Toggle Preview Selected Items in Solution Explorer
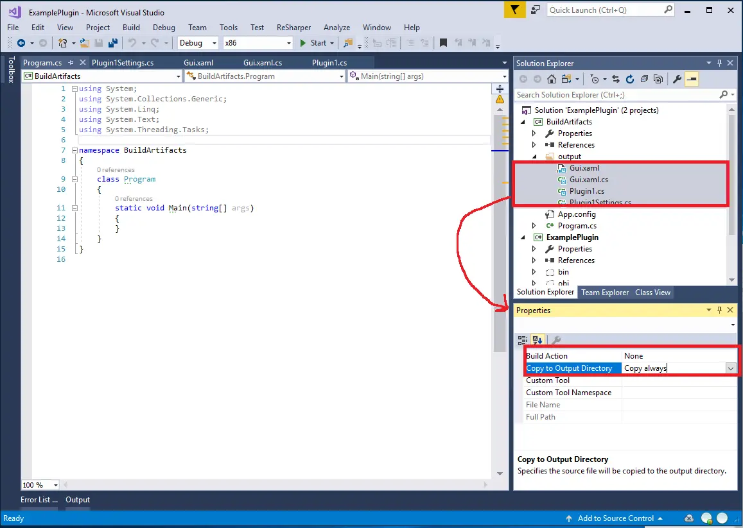 [692, 79]
